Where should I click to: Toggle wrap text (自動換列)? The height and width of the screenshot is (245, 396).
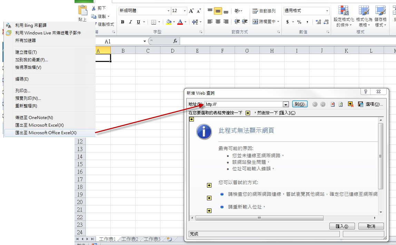264,11
